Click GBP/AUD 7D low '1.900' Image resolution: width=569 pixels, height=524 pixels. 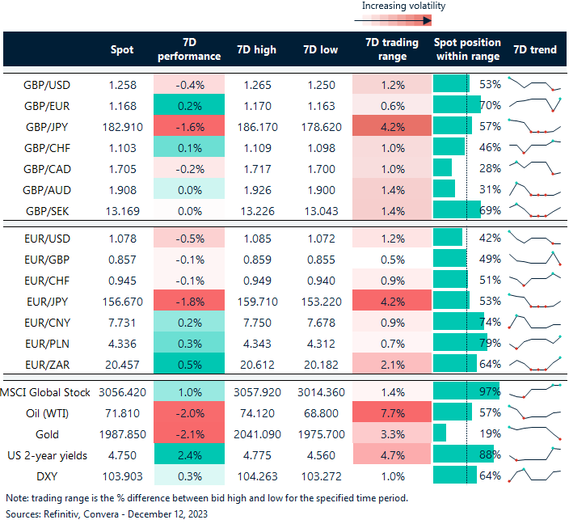pyautogui.click(x=321, y=190)
